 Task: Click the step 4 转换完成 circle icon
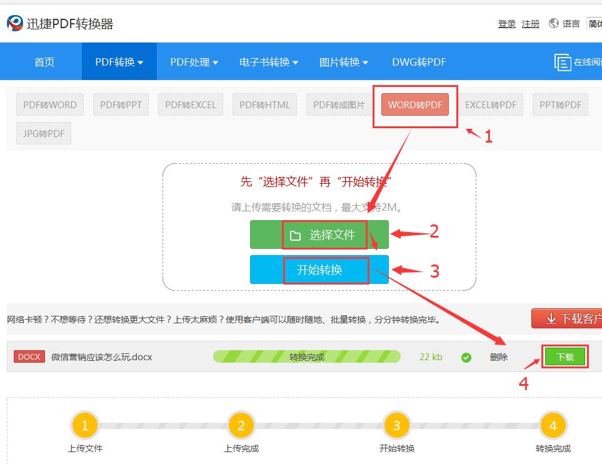[552, 424]
